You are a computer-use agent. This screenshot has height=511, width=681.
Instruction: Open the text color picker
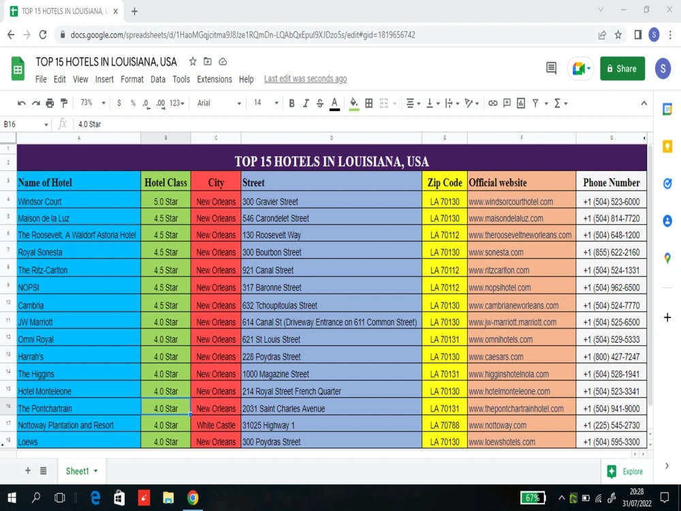pos(334,104)
